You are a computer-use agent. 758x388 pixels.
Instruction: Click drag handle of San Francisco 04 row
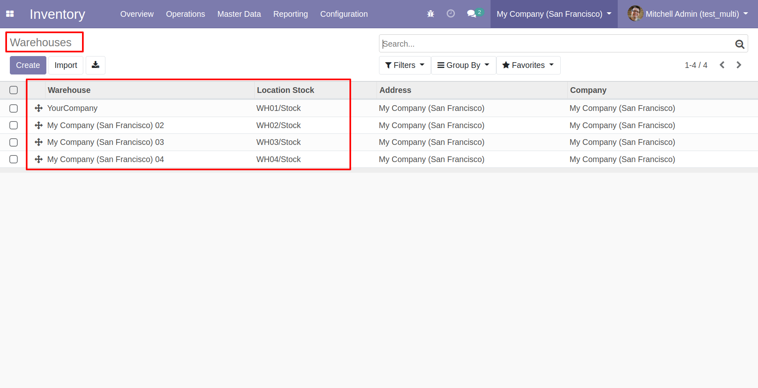pyautogui.click(x=39, y=159)
